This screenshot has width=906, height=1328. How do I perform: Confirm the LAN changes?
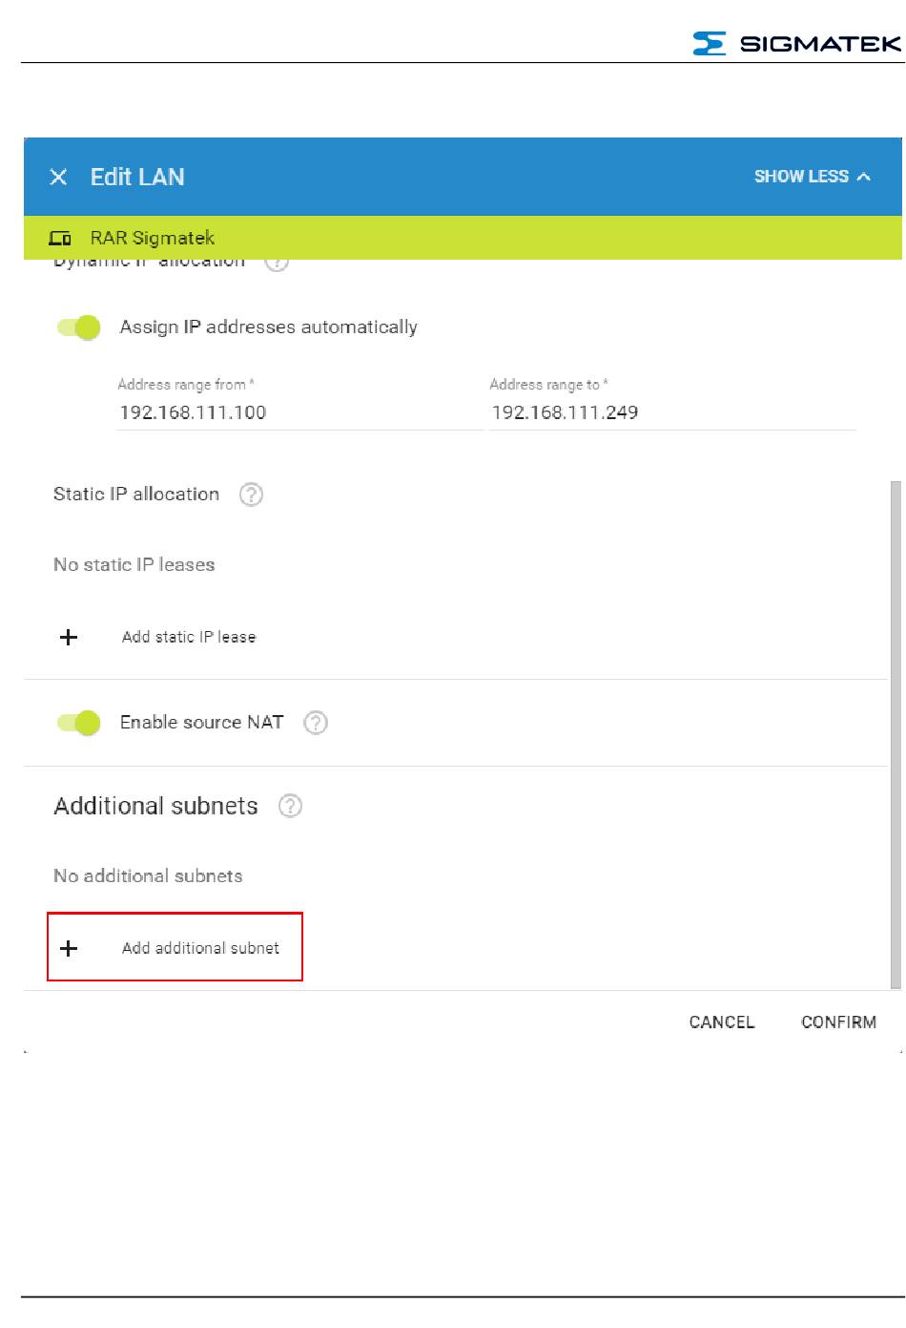pyautogui.click(x=838, y=1022)
